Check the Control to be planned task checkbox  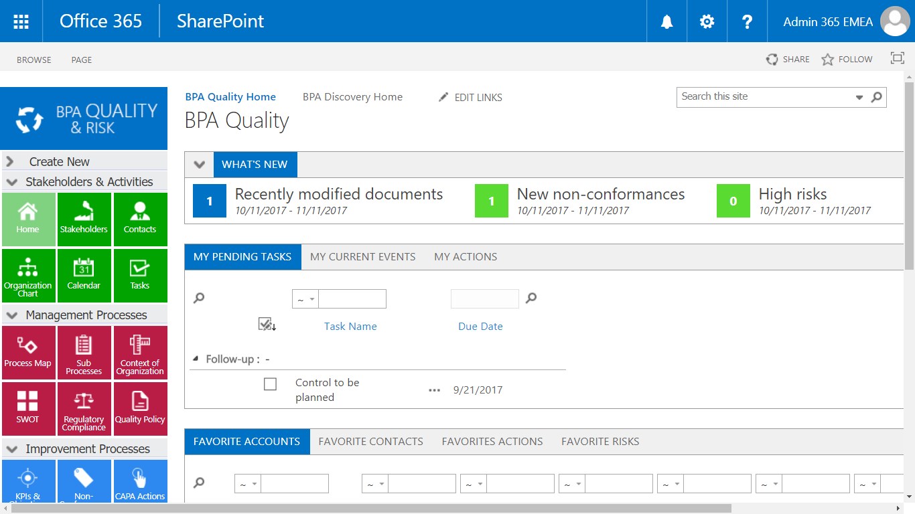coord(270,384)
